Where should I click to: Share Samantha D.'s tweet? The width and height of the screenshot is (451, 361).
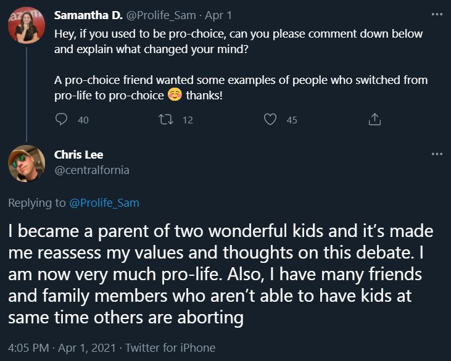click(x=374, y=120)
